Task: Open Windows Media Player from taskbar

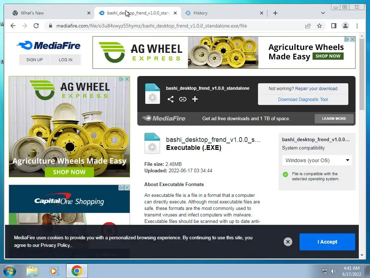Action: coord(54,271)
